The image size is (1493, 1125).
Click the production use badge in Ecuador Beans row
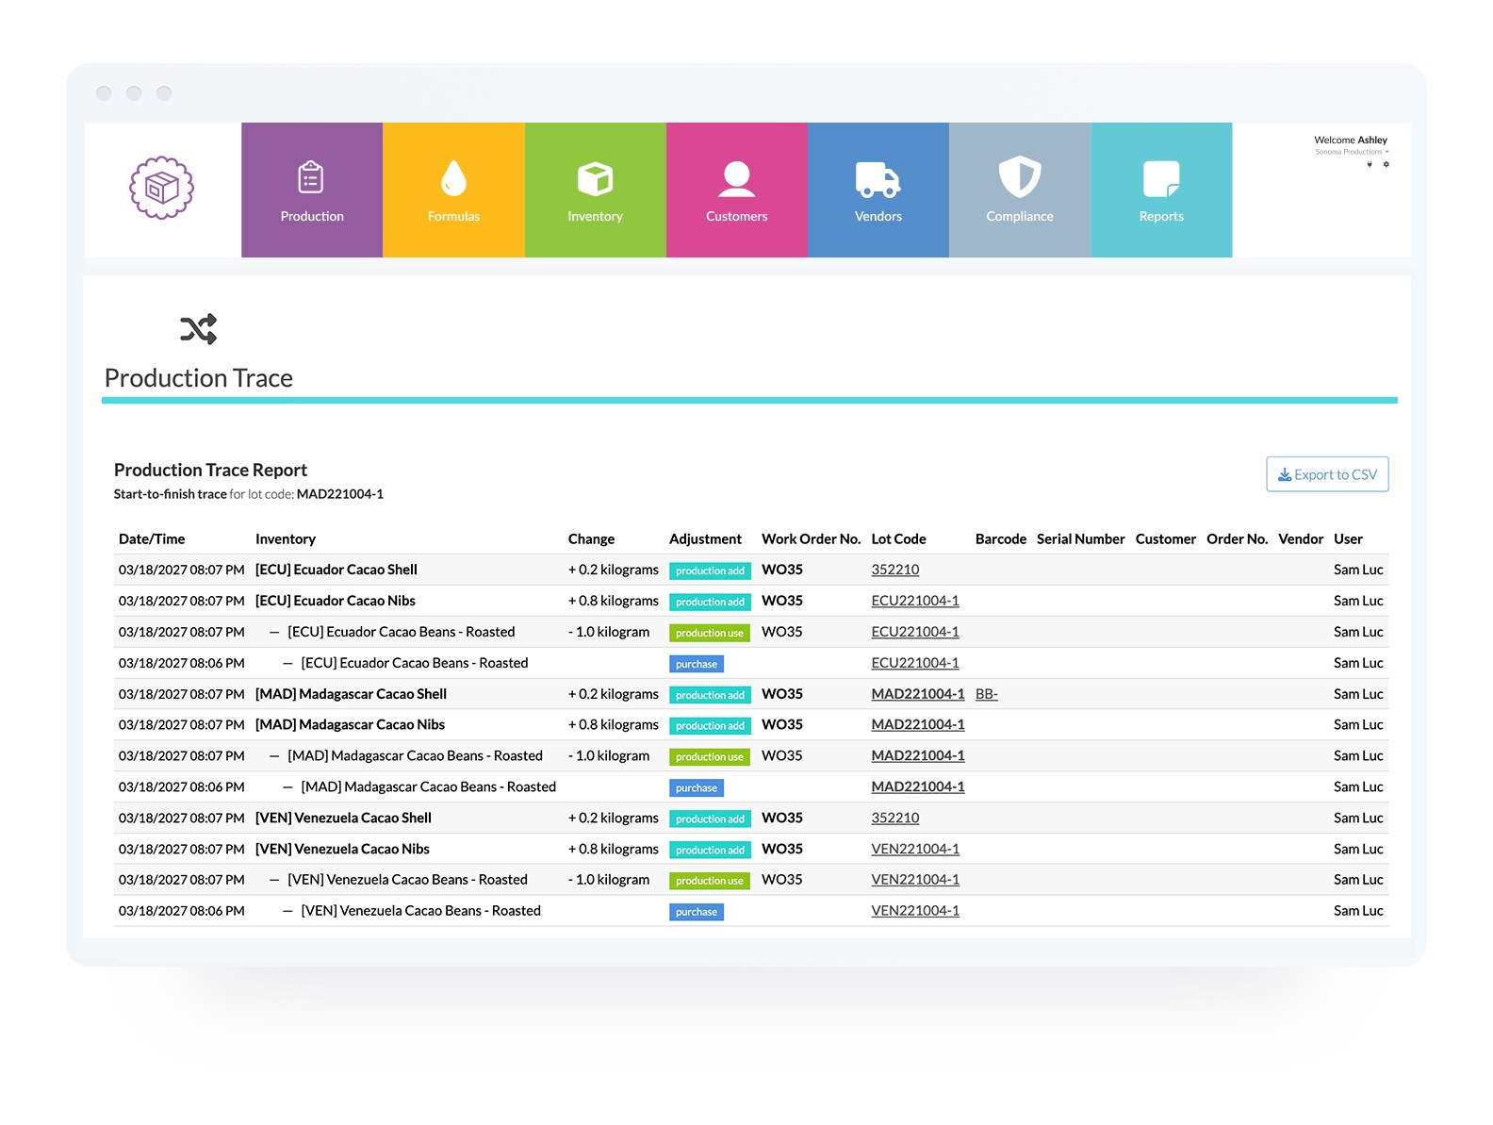[710, 633]
